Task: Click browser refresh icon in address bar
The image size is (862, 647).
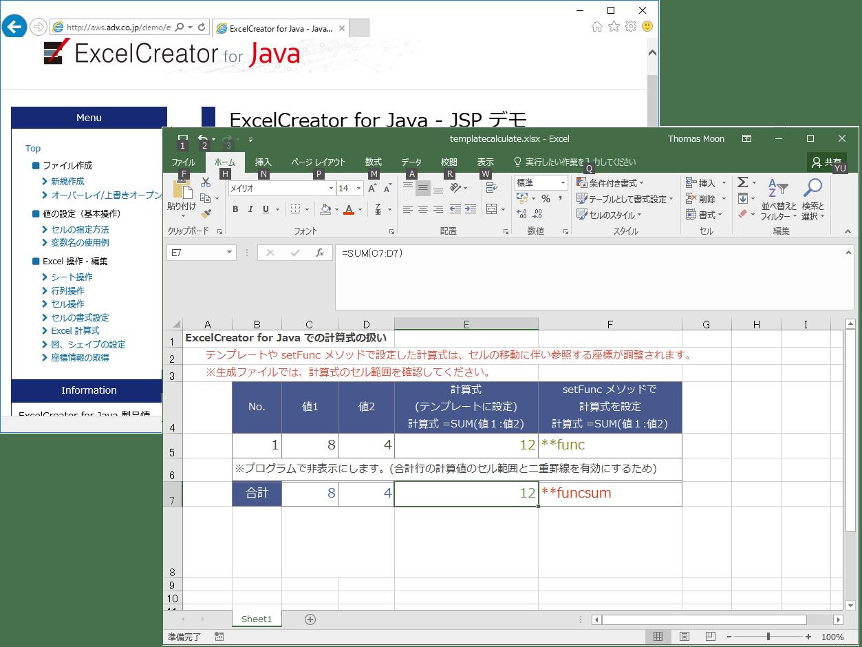Action: pos(202,28)
